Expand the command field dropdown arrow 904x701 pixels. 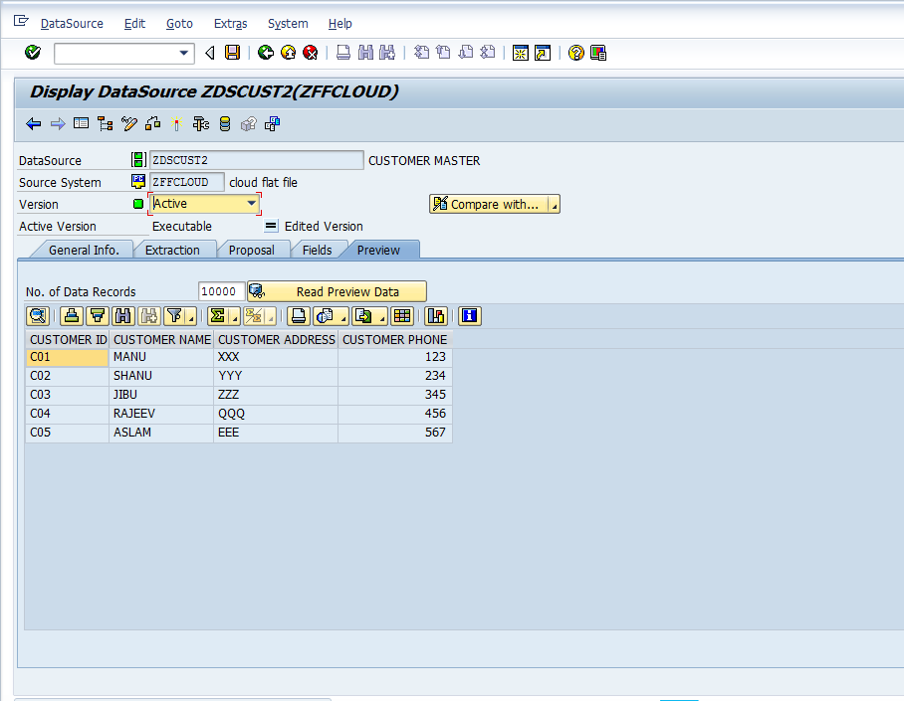pos(180,52)
